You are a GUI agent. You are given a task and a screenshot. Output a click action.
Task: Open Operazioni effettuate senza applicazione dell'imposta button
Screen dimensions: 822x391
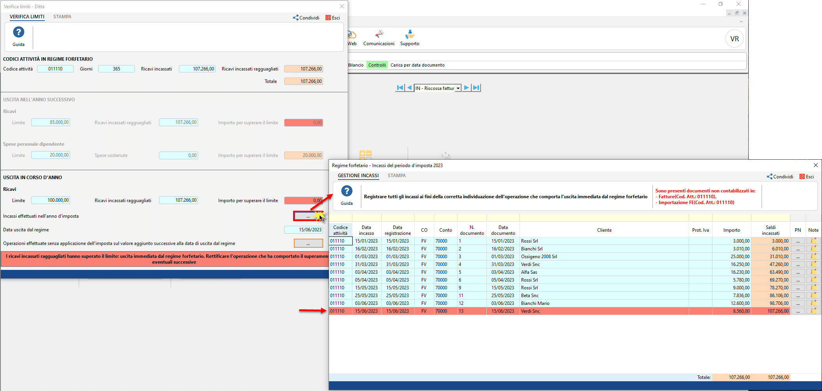click(x=308, y=243)
